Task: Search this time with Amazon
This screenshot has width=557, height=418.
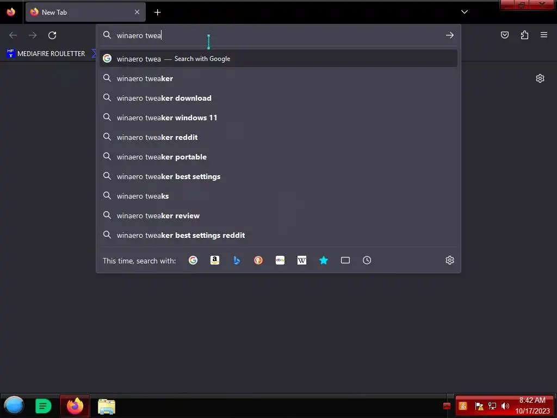Action: 214,260
